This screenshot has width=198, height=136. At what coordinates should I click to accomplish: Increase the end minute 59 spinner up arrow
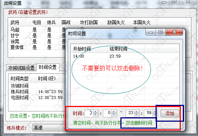154,112
